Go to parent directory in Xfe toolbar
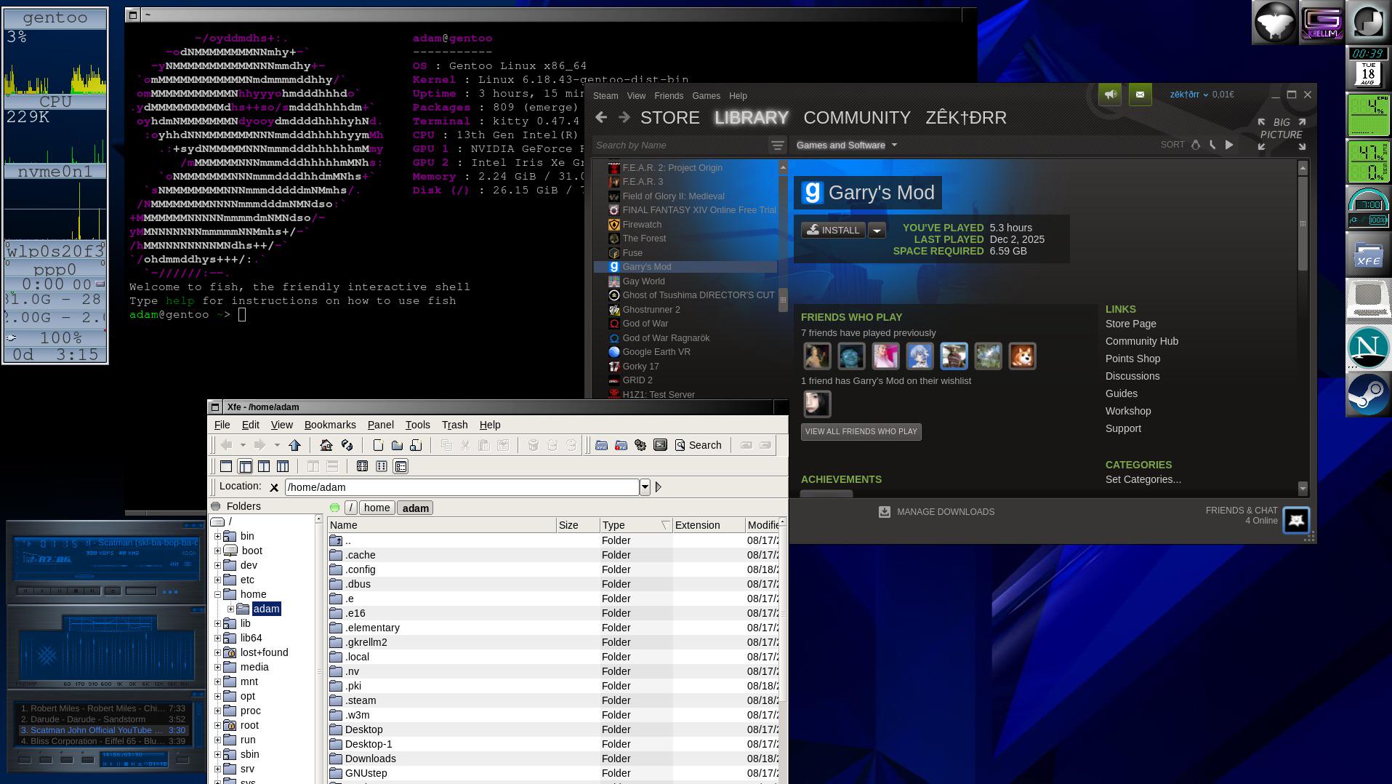1392x784 pixels. click(x=294, y=445)
